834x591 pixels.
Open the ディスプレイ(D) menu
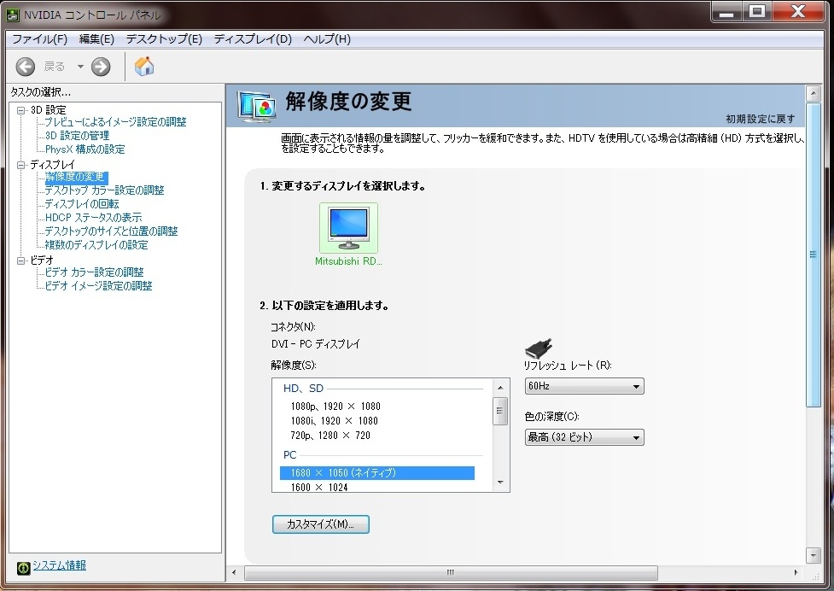(253, 38)
